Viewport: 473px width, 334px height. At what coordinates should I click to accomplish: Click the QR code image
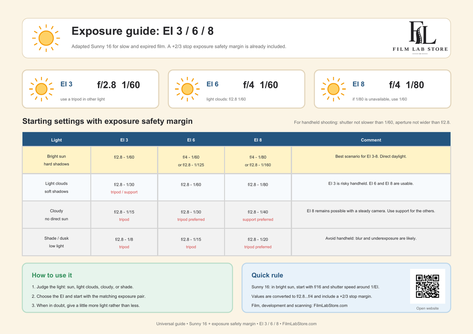pos(427,286)
